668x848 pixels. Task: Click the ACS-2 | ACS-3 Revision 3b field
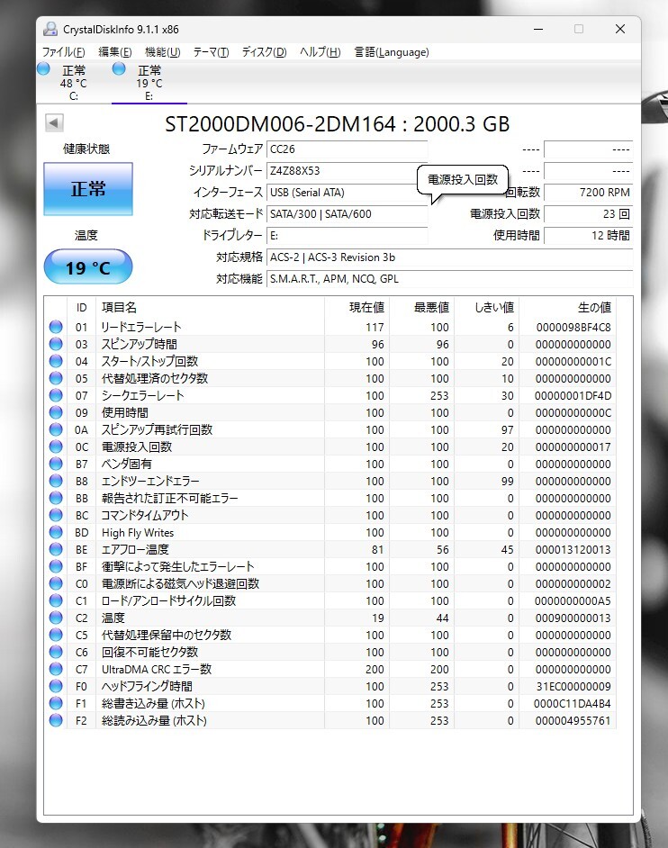click(449, 257)
